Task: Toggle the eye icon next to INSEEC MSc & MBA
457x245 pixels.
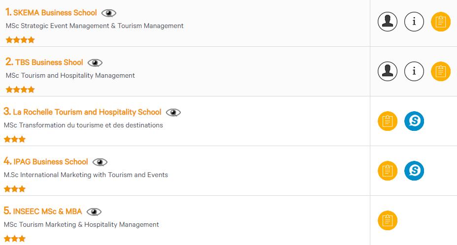Action: [x=94, y=212]
